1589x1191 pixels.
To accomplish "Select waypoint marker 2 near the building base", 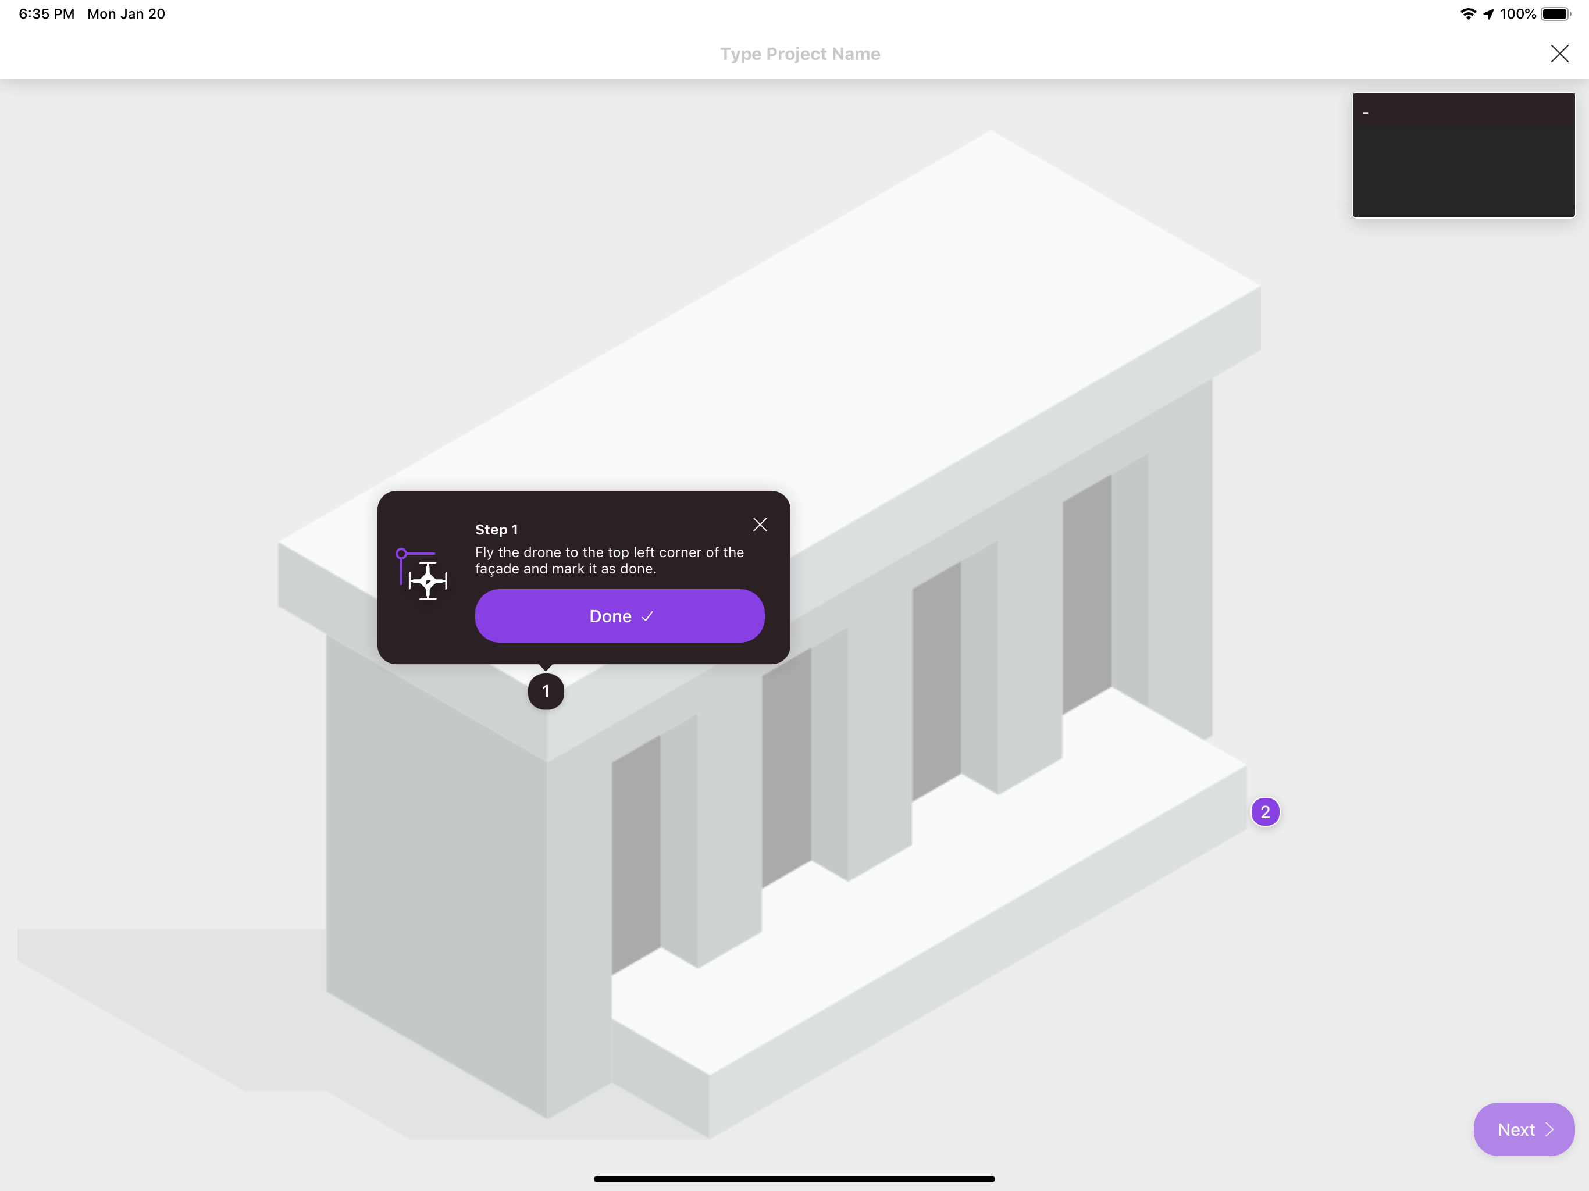I will click(x=1266, y=812).
